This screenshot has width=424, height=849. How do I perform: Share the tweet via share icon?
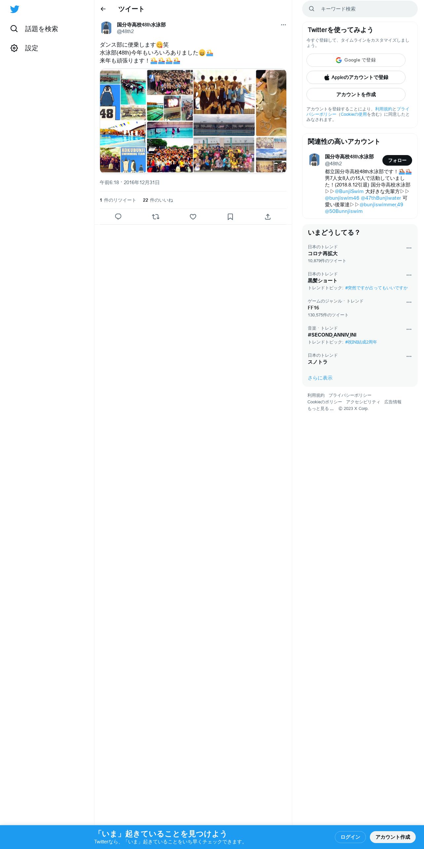click(268, 217)
